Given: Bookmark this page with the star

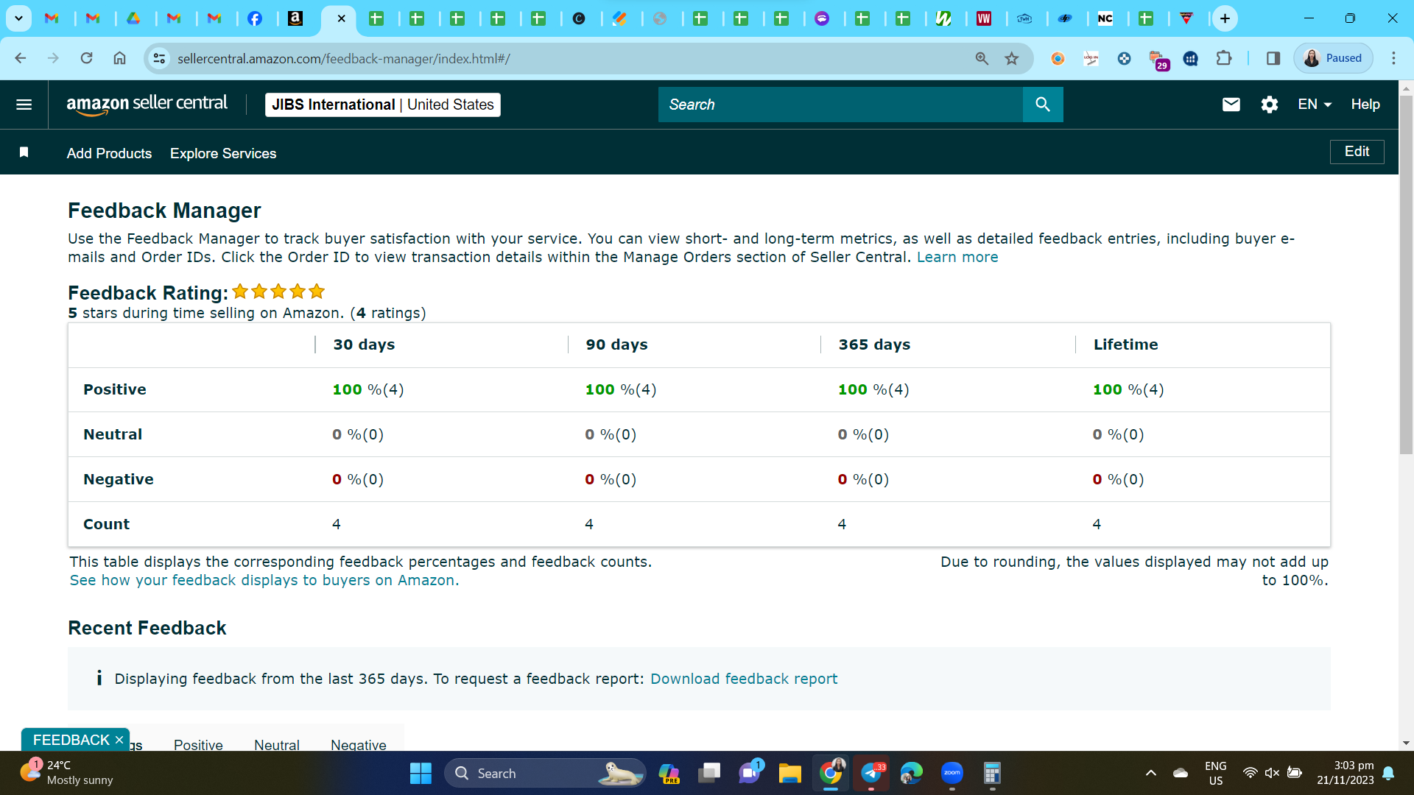Looking at the screenshot, I should point(1012,58).
